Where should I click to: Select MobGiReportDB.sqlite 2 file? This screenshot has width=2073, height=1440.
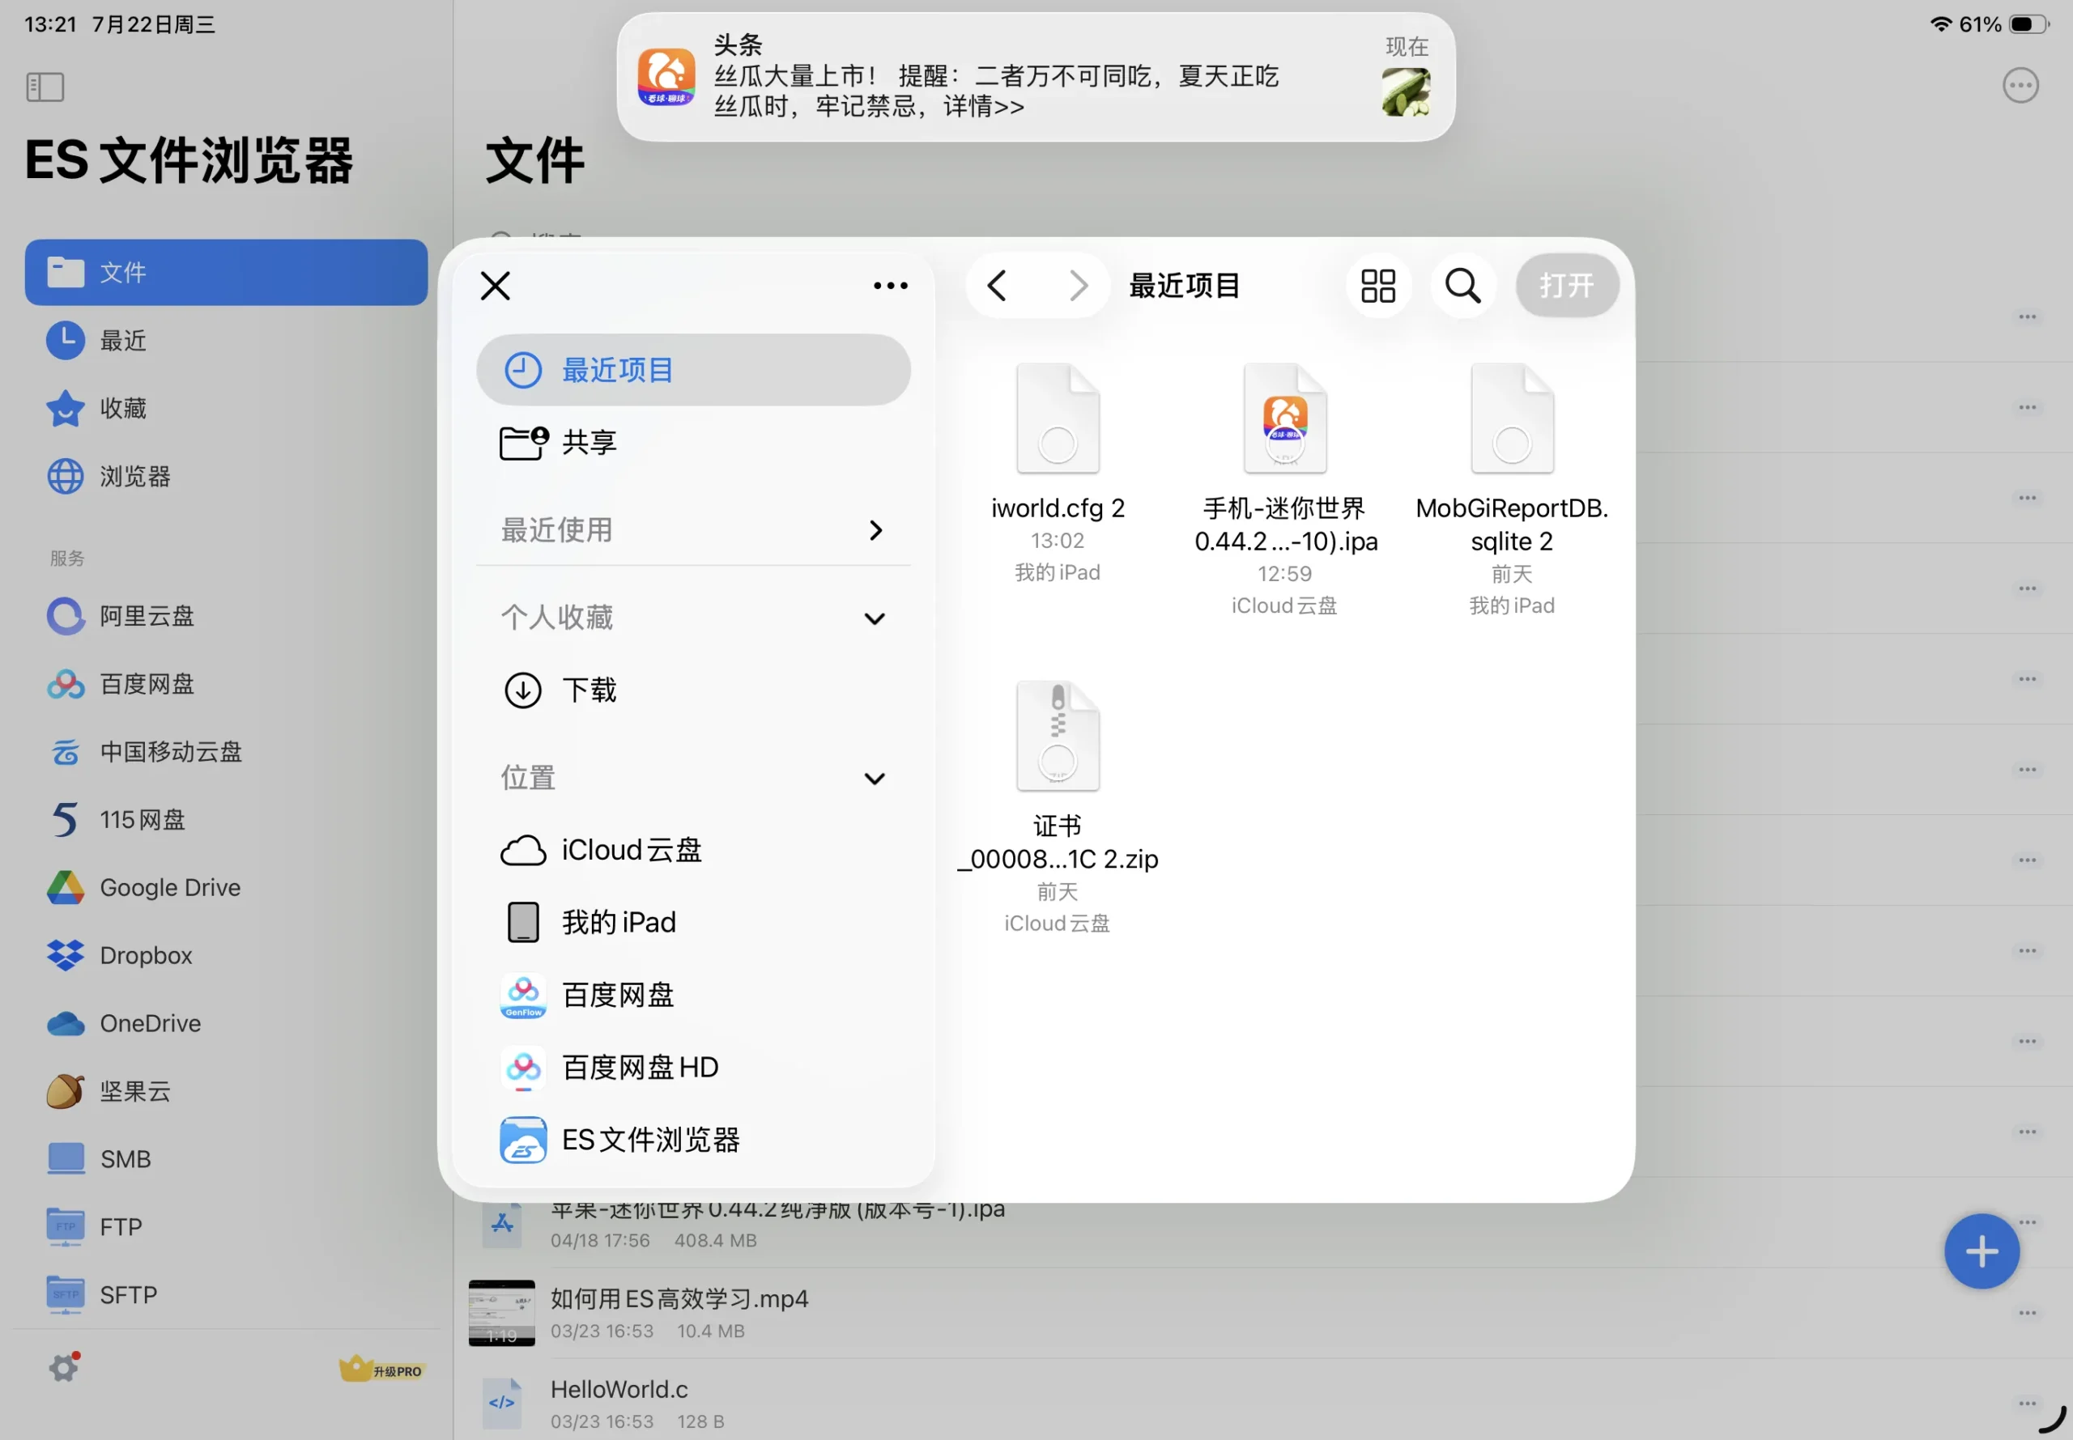pyautogui.click(x=1512, y=489)
